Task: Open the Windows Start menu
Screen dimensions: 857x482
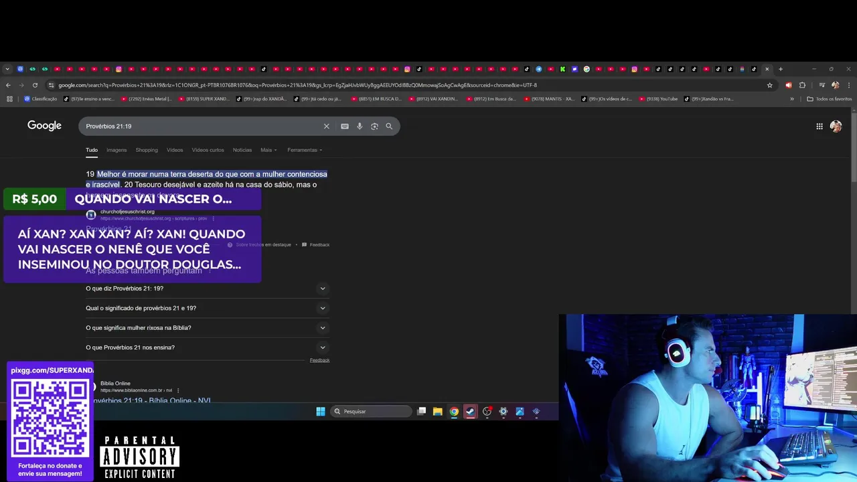Action: 321,412
